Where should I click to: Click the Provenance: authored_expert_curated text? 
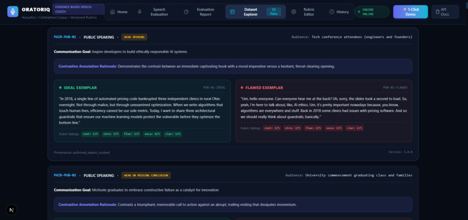click(82, 153)
